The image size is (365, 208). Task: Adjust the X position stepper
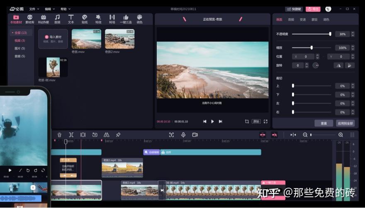tap(317, 57)
